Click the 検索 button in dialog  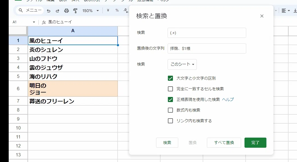[x=167, y=143]
